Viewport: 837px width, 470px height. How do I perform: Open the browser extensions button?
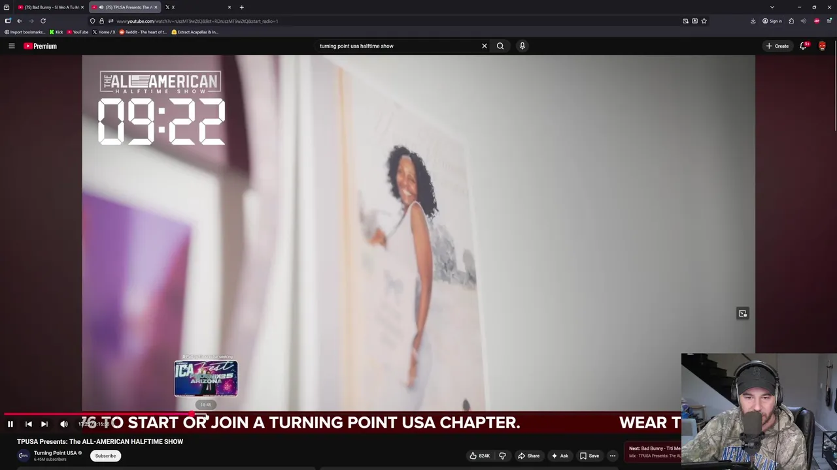791,21
